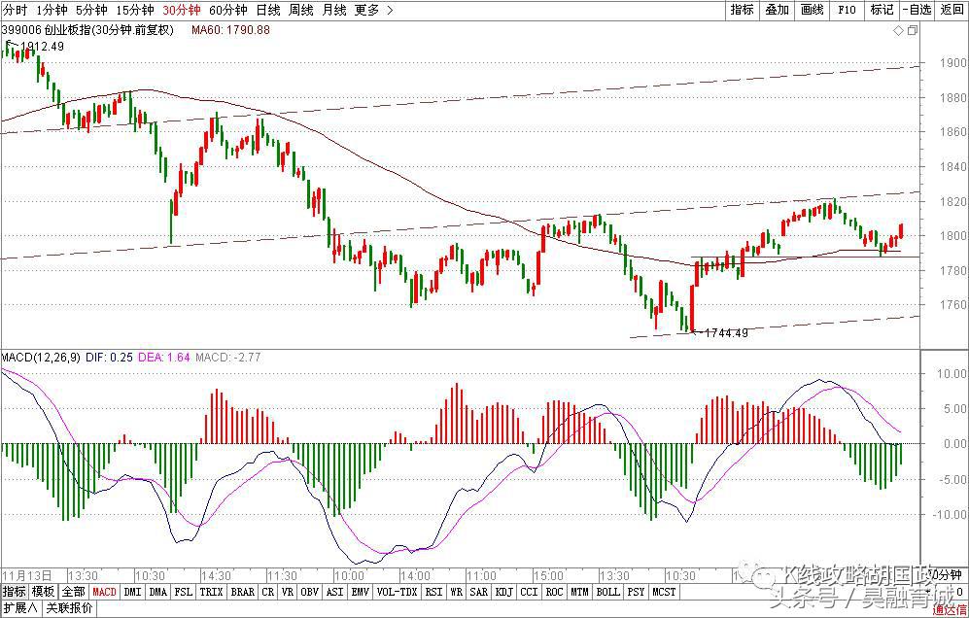
Task: Choose the KDJ indicator tab
Action: 503,592
